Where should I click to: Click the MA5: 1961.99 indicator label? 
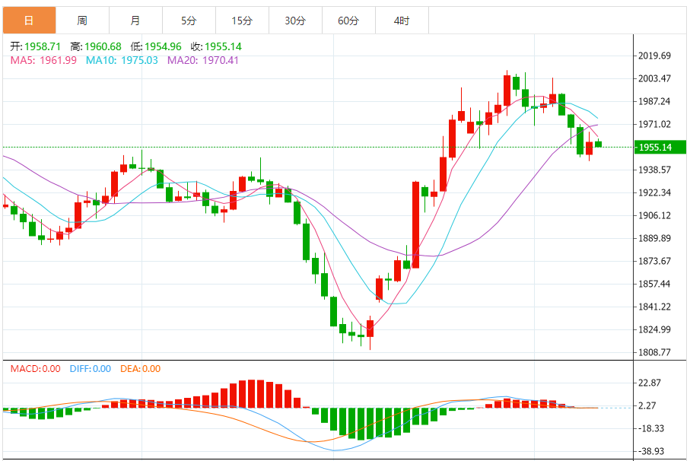click(x=43, y=60)
